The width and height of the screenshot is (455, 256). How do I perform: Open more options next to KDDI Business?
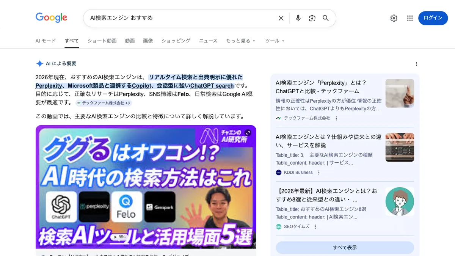click(318, 173)
